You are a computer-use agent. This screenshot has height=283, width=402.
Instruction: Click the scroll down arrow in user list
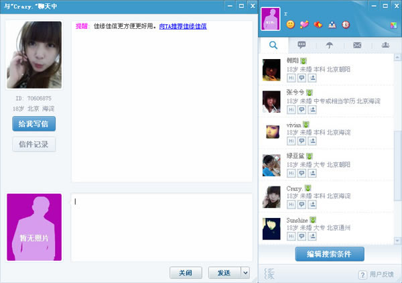[397, 241]
